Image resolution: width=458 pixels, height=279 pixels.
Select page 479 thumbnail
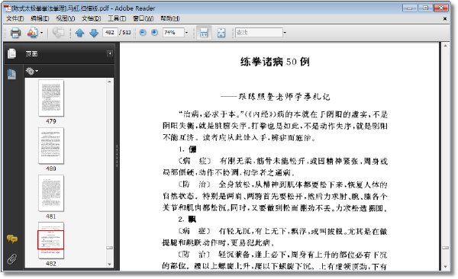51,98
